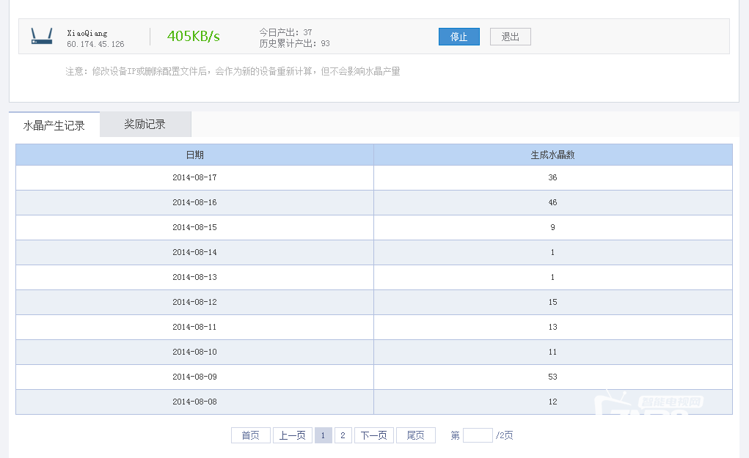Select date cell 2014-08-09
The image size is (749, 458).
[x=195, y=377]
